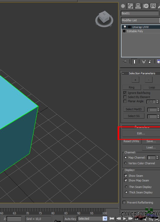Open the Modifier List dropdown
160x222 pixels.
(x=140, y=20)
